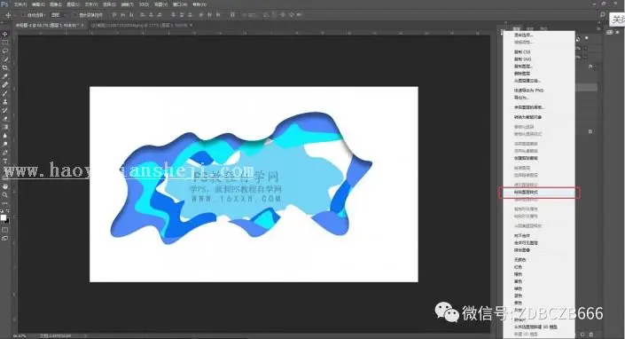Select the Pen tool
The height and width of the screenshot is (339, 625).
(x=4, y=153)
